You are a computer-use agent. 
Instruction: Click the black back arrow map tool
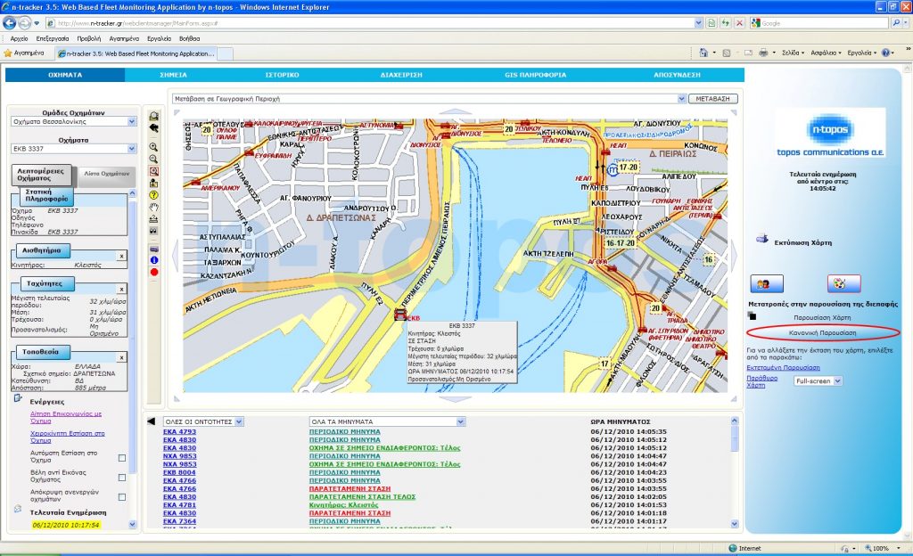tap(153, 128)
